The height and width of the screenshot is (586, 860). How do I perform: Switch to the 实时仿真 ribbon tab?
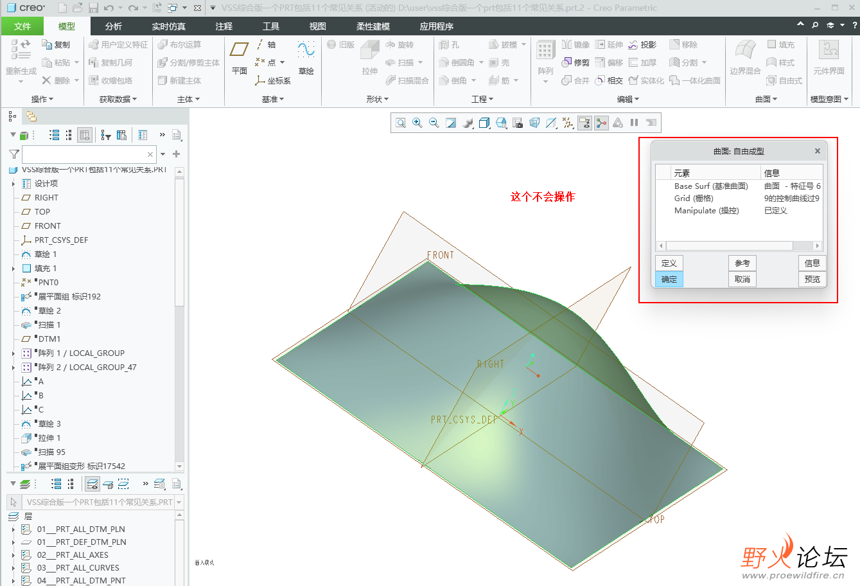169,26
